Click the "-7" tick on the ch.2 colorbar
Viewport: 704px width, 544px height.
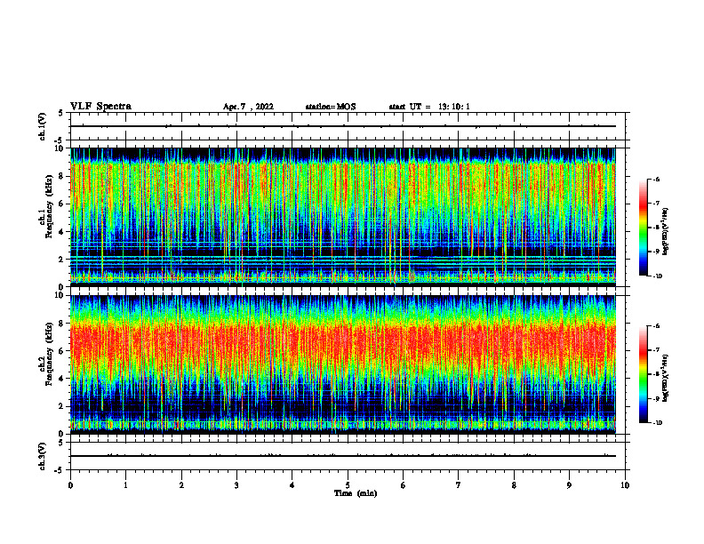[x=656, y=350]
